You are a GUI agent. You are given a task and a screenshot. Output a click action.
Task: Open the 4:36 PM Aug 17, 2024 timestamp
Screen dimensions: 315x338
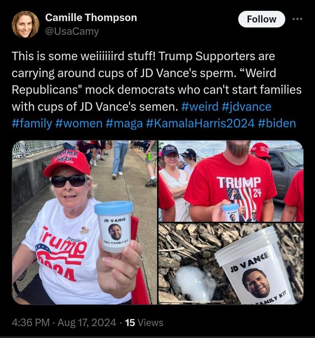tap(64, 323)
